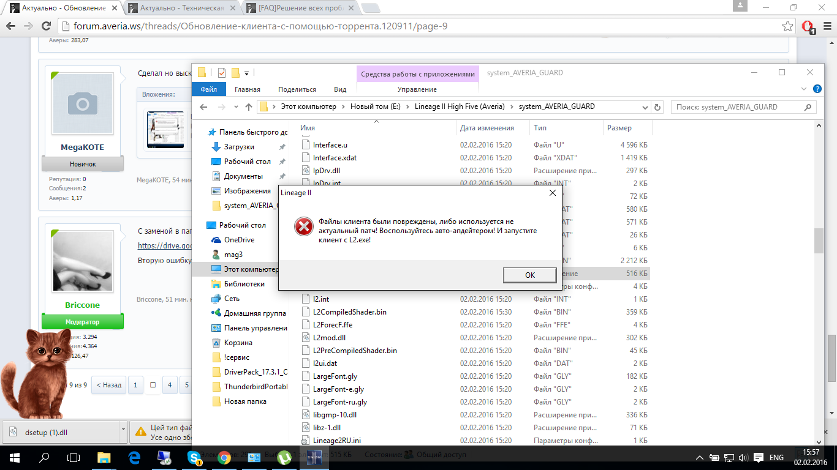
Task: Click OK in the Lineage II error dialog
Action: tap(530, 275)
